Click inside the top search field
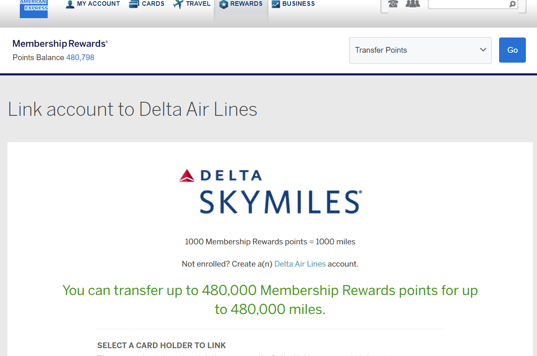The width and height of the screenshot is (537, 356). (x=468, y=4)
